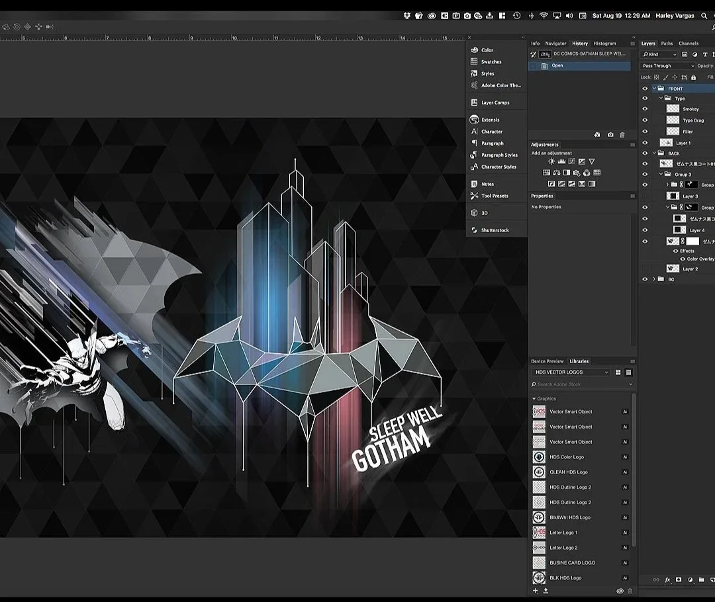
Task: Delete current history state with trash icon
Action: tap(622, 135)
